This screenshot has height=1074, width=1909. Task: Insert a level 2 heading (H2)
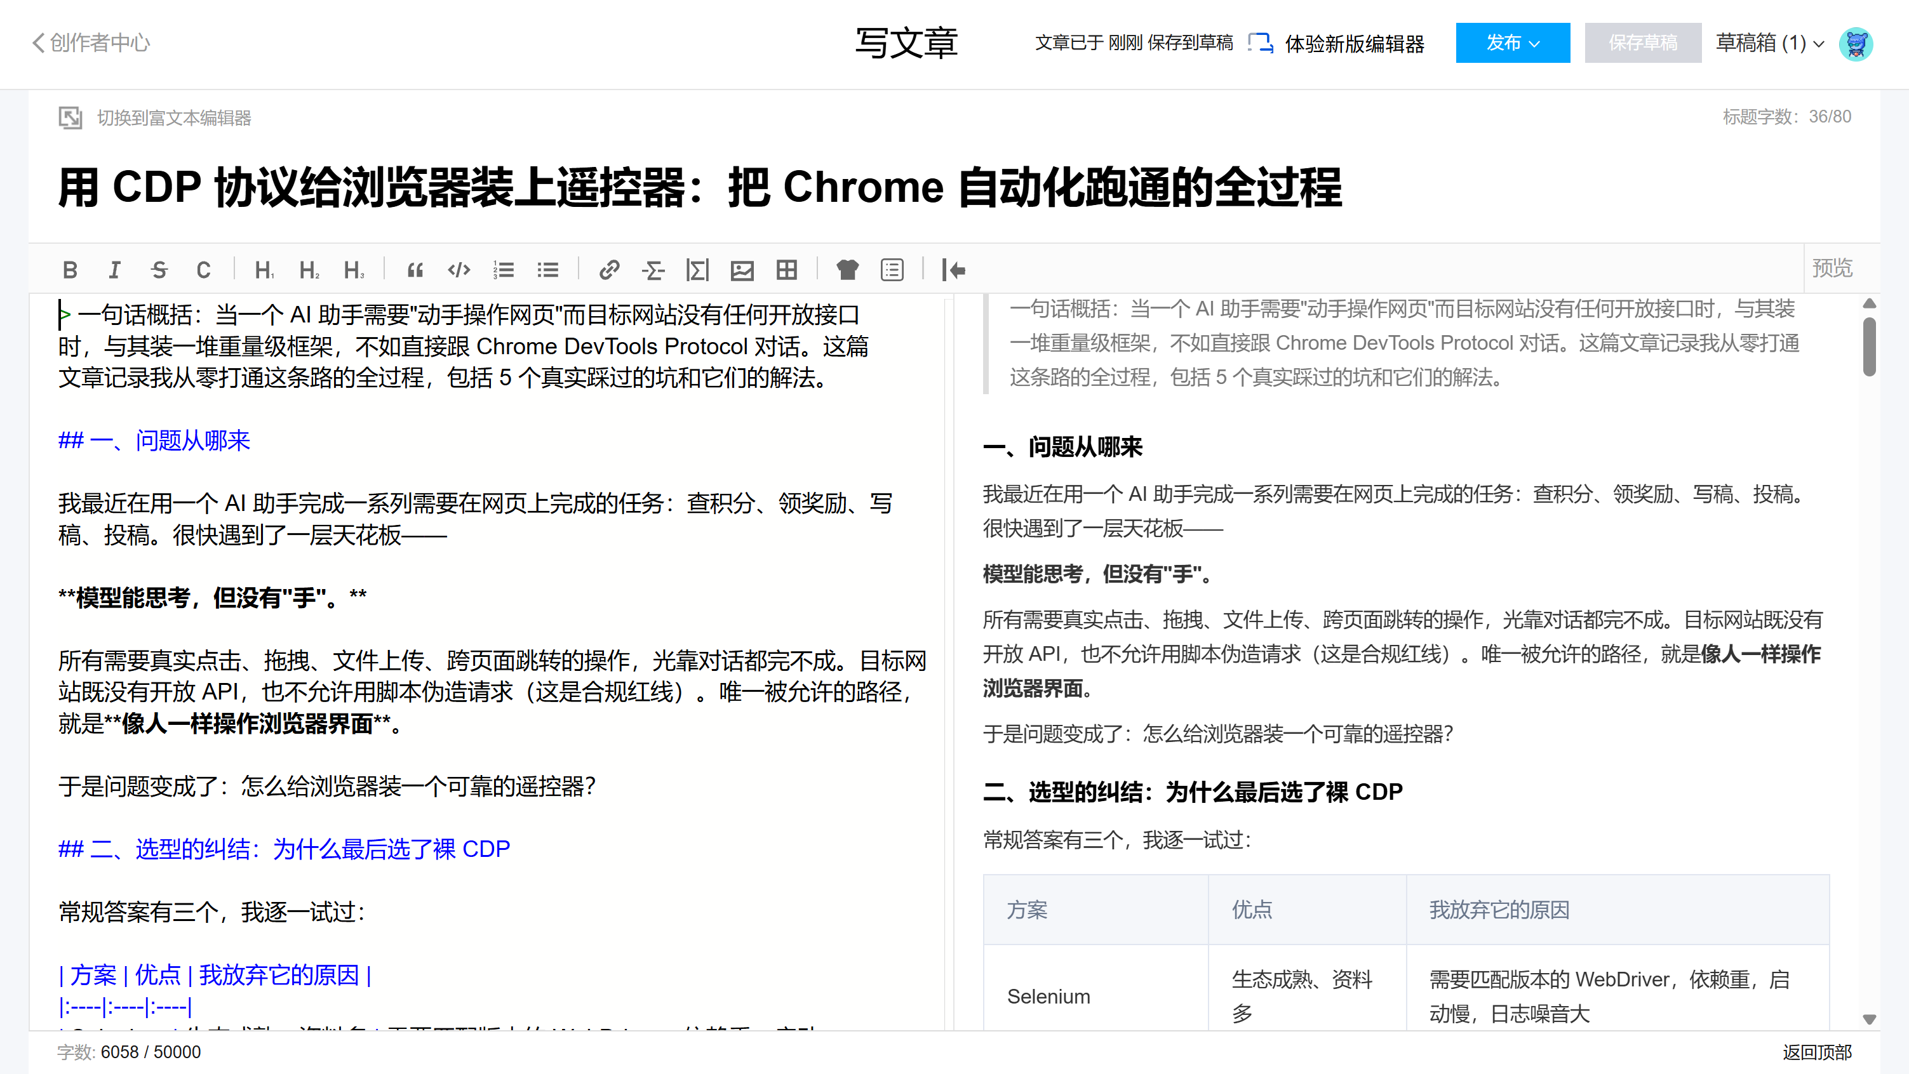pyautogui.click(x=309, y=270)
